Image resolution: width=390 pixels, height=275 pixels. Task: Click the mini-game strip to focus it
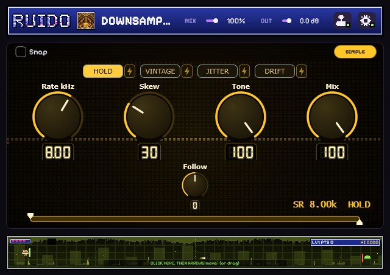pos(195,252)
